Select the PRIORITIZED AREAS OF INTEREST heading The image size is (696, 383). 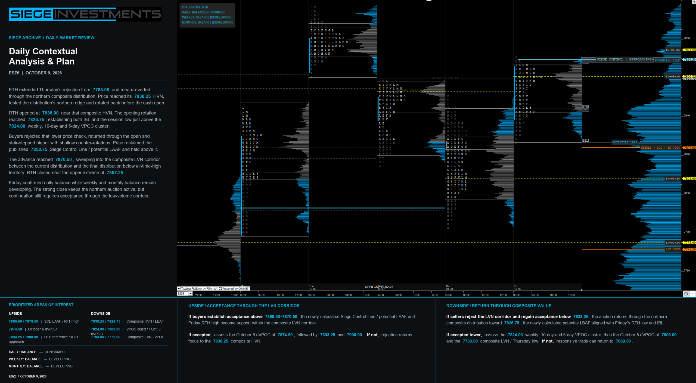41,305
